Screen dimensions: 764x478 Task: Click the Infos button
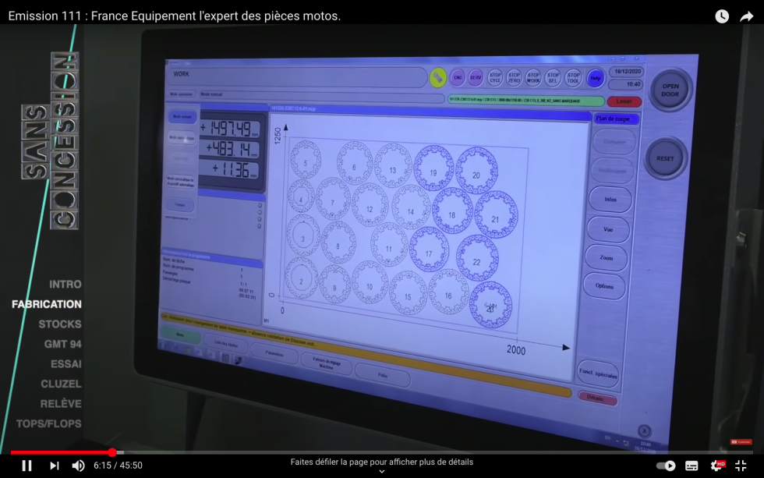tap(610, 200)
